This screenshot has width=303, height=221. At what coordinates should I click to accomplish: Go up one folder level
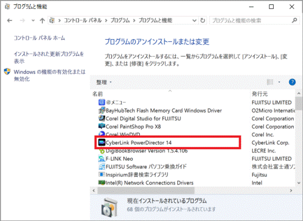(x=42, y=20)
